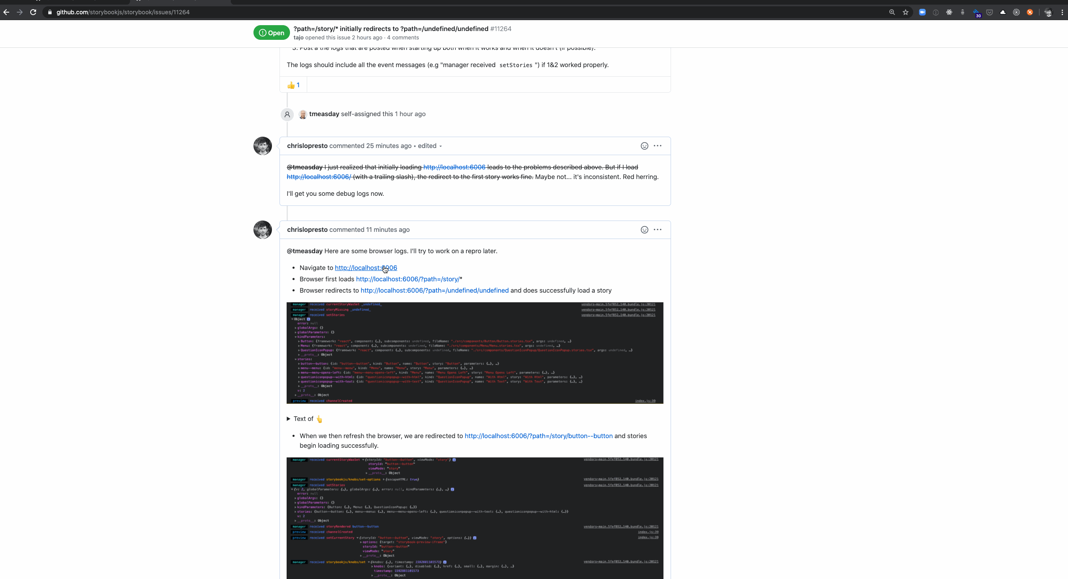Viewport: 1068px width, 579px height.
Task: Open the Chrome three-dot menu
Action: click(x=1062, y=12)
